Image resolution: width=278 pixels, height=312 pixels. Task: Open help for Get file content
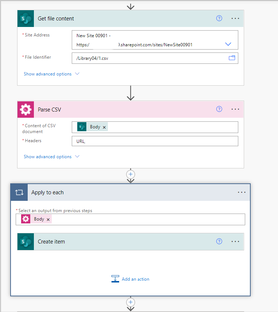pos(219,18)
